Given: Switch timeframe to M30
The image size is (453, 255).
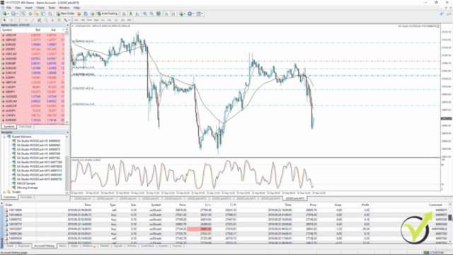Looking at the screenshot, I should point(96,21).
